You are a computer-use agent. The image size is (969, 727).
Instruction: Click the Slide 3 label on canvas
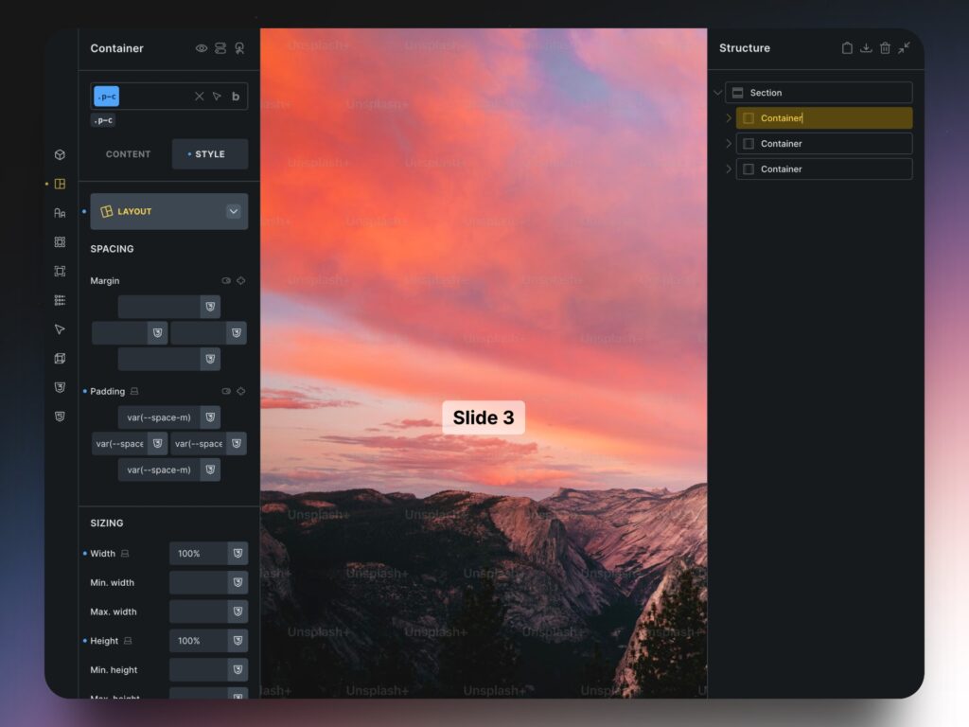point(483,417)
